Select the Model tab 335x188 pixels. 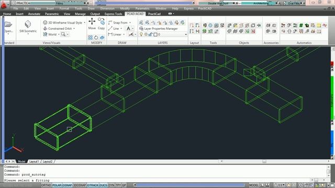click(x=21, y=161)
